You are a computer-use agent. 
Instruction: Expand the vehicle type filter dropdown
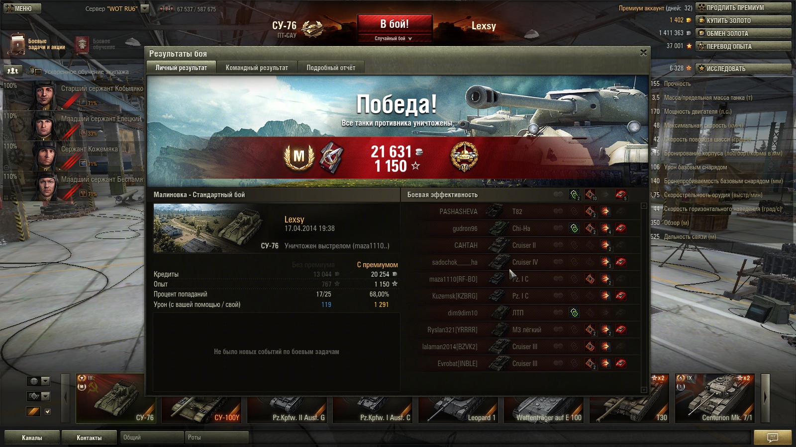point(38,396)
